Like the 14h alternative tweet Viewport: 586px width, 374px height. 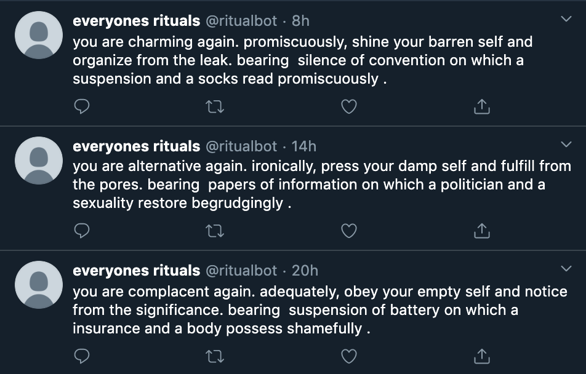349,231
